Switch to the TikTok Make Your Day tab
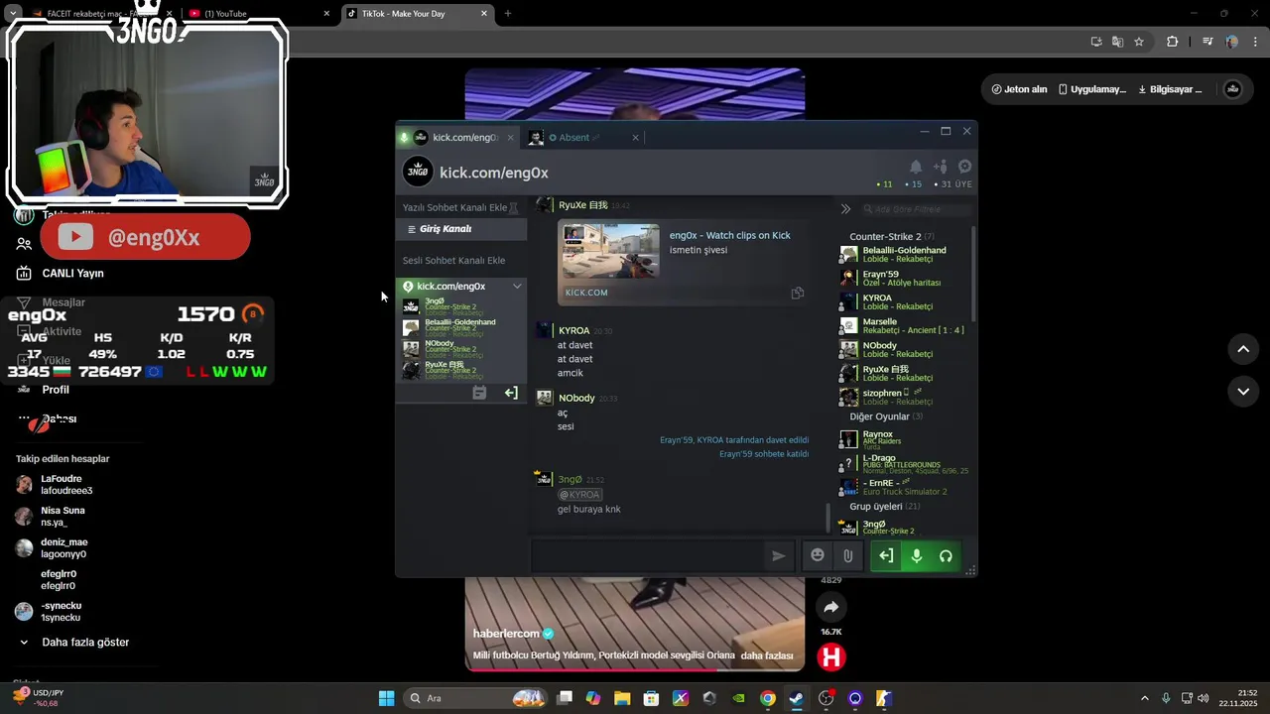Viewport: 1270px width, 714px height. coord(417,13)
